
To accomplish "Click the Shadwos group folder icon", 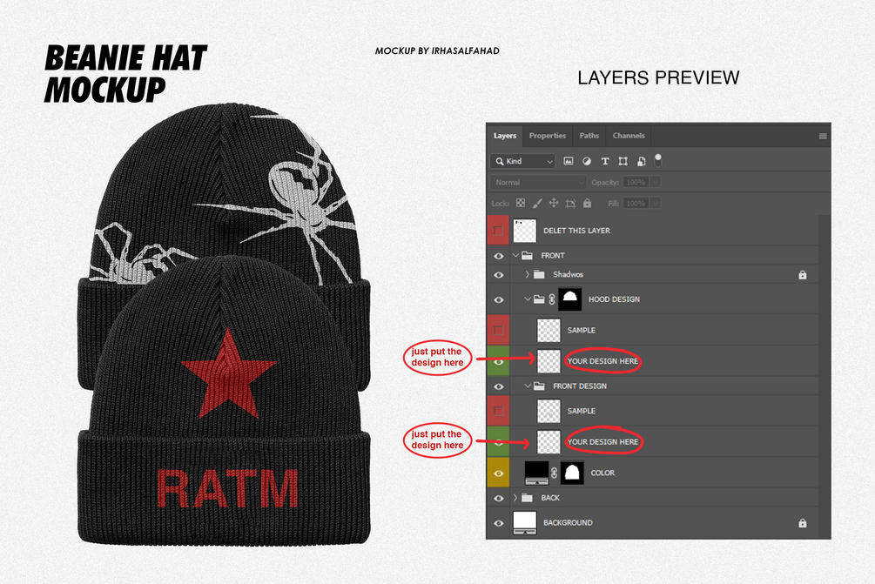I will pos(539,274).
